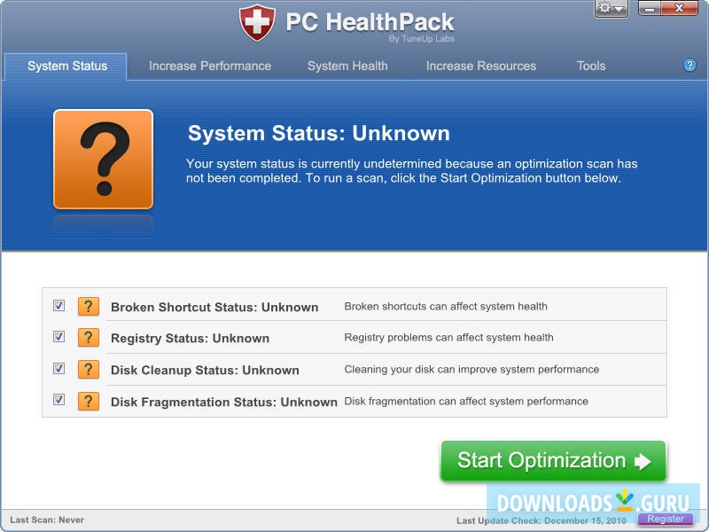Open the Increase Performance tab

(210, 66)
